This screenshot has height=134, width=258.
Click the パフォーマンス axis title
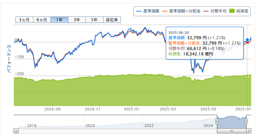tap(9, 59)
